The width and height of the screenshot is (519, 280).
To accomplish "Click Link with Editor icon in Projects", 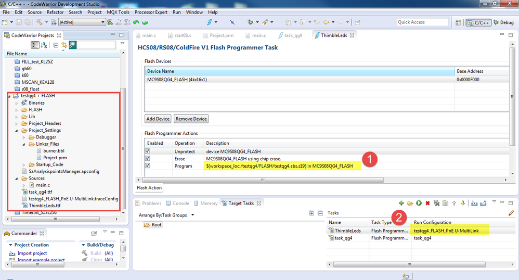I will pos(64,45).
